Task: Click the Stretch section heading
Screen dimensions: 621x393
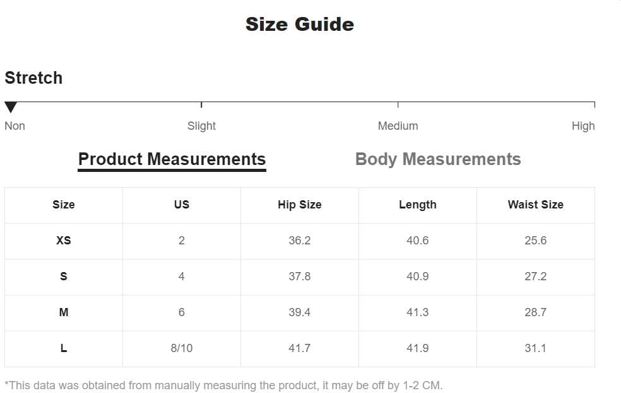Action: coord(33,78)
